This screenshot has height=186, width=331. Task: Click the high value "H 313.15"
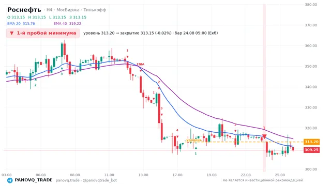coord(37,17)
